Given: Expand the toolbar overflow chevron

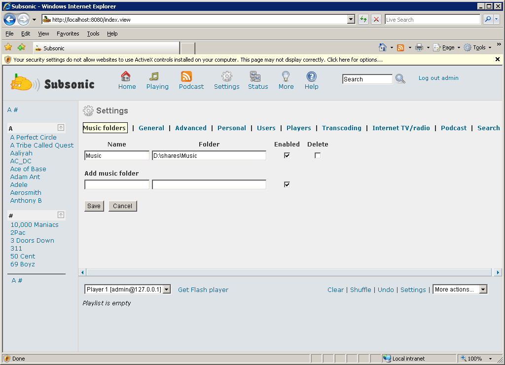Looking at the screenshot, I should click(x=499, y=44).
